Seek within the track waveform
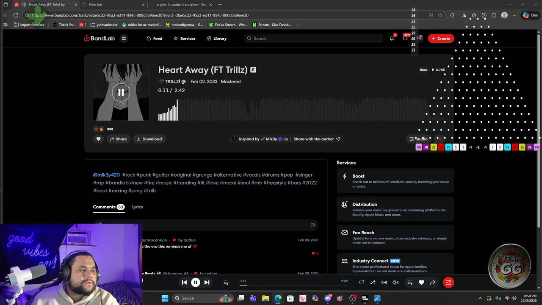The image size is (542, 305). click(292, 110)
